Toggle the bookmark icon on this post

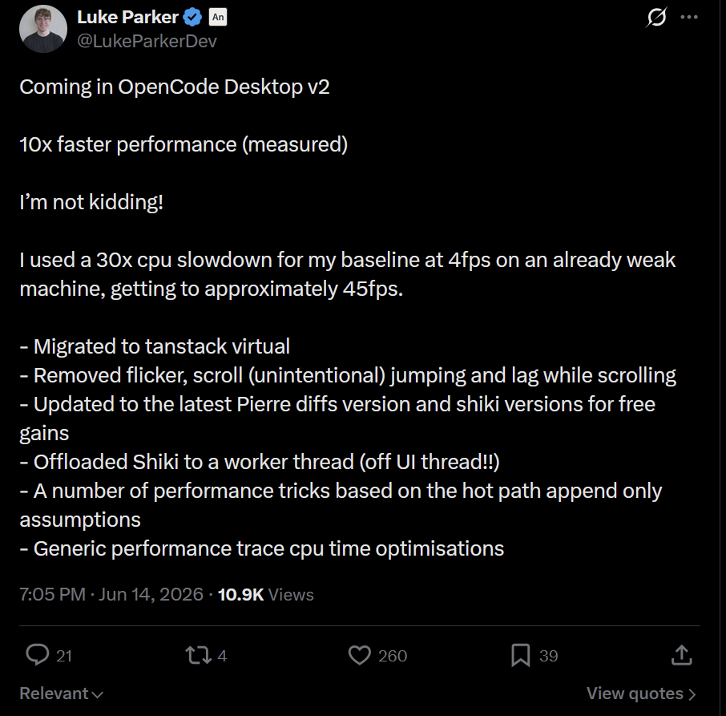coord(520,655)
